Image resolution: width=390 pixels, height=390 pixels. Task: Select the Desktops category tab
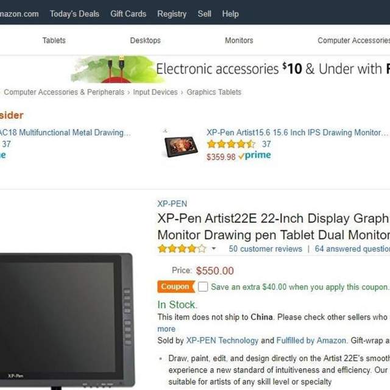(145, 40)
